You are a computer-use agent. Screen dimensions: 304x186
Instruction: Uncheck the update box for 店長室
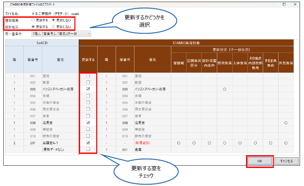88,123
